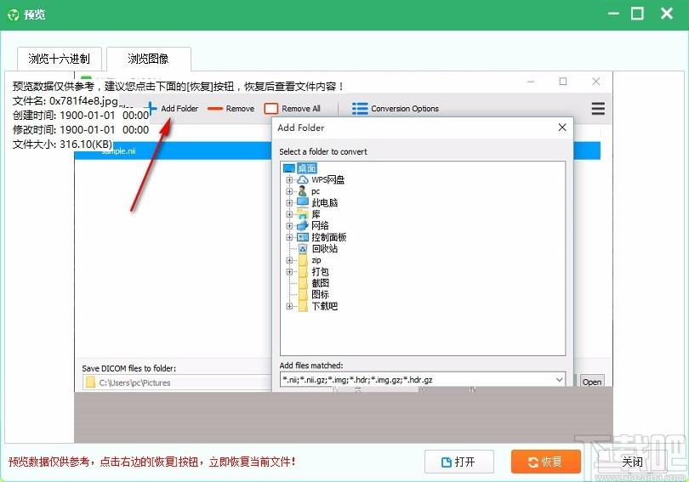Click the 预览 window title icon
Viewport: 689px width, 482px height.
[13, 14]
